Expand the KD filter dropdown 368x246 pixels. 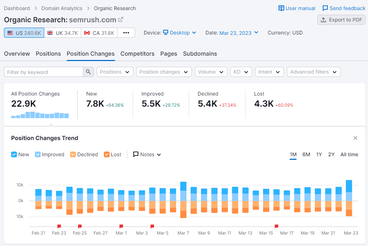click(x=241, y=72)
